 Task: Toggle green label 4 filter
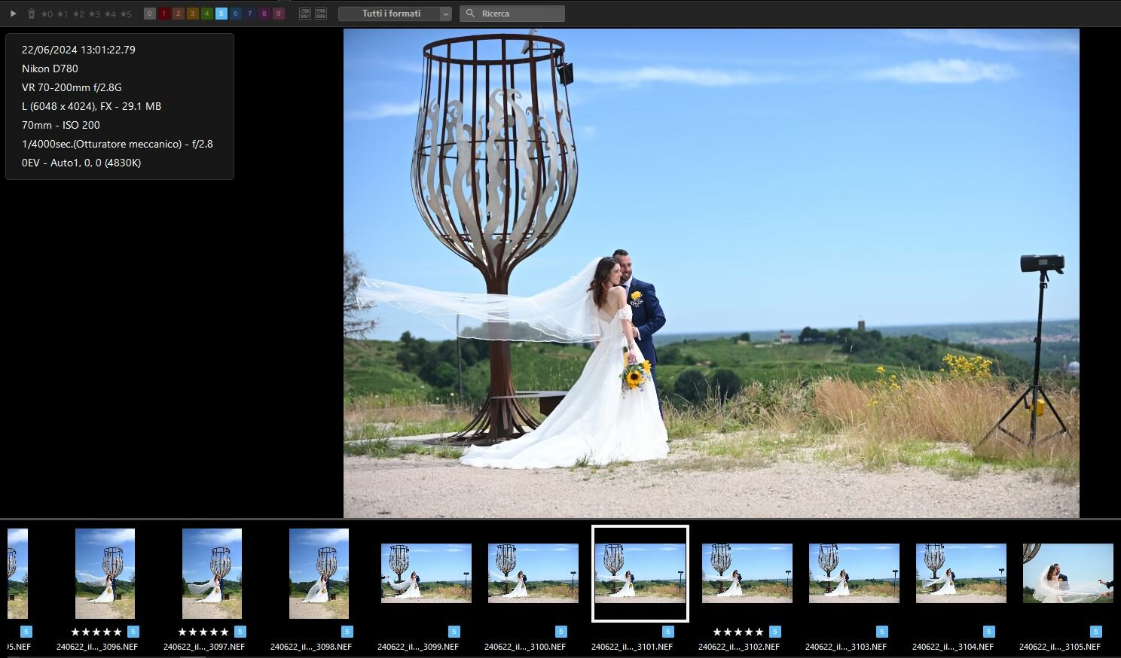(x=207, y=14)
